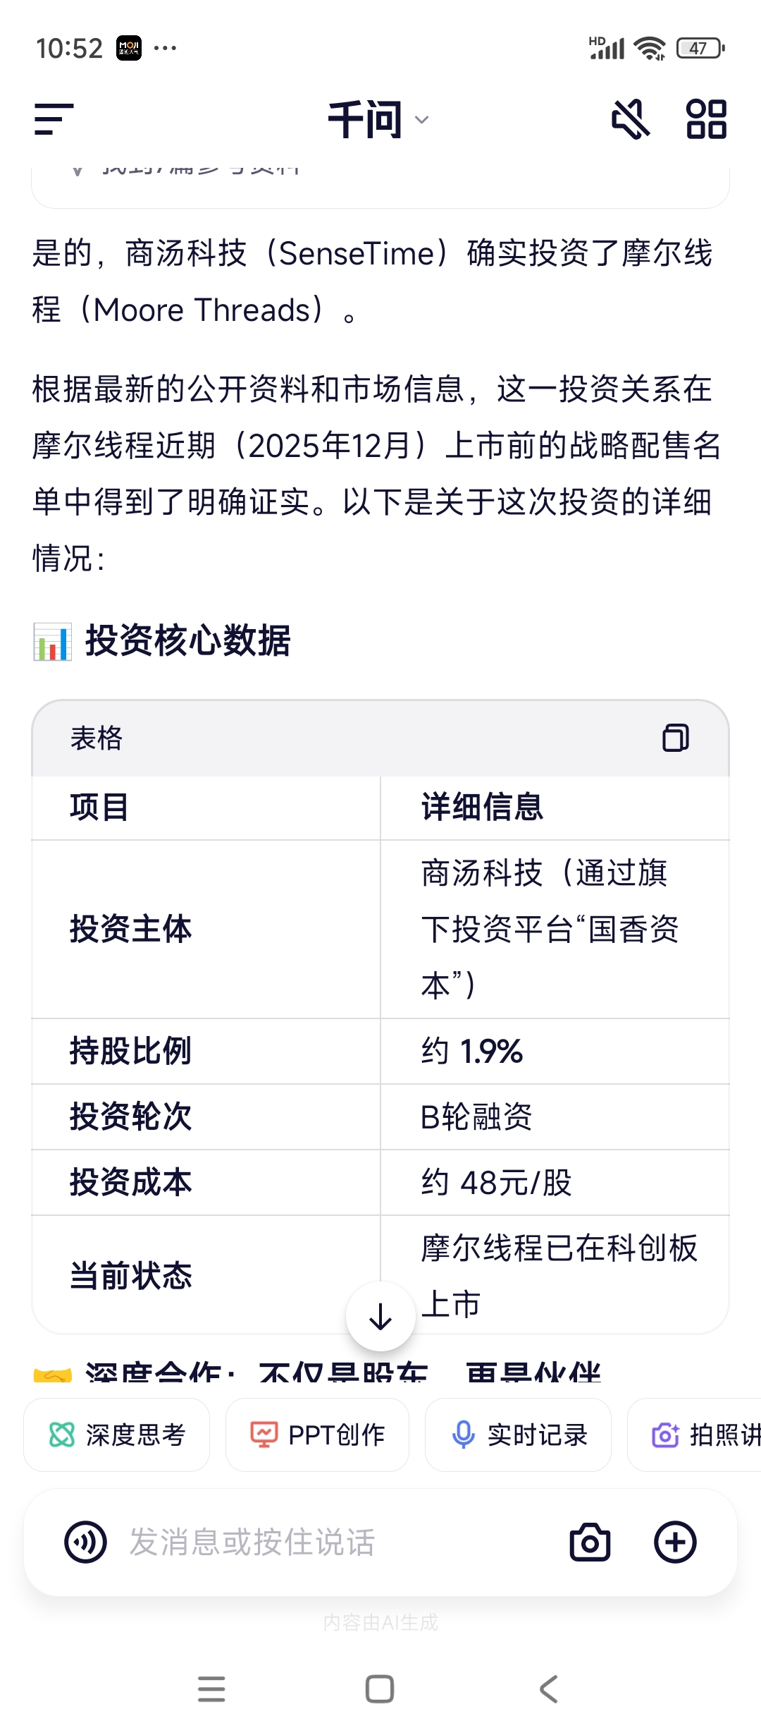Open camera icon in message bar
Image resolution: width=761 pixels, height=1735 pixels.
point(590,1542)
